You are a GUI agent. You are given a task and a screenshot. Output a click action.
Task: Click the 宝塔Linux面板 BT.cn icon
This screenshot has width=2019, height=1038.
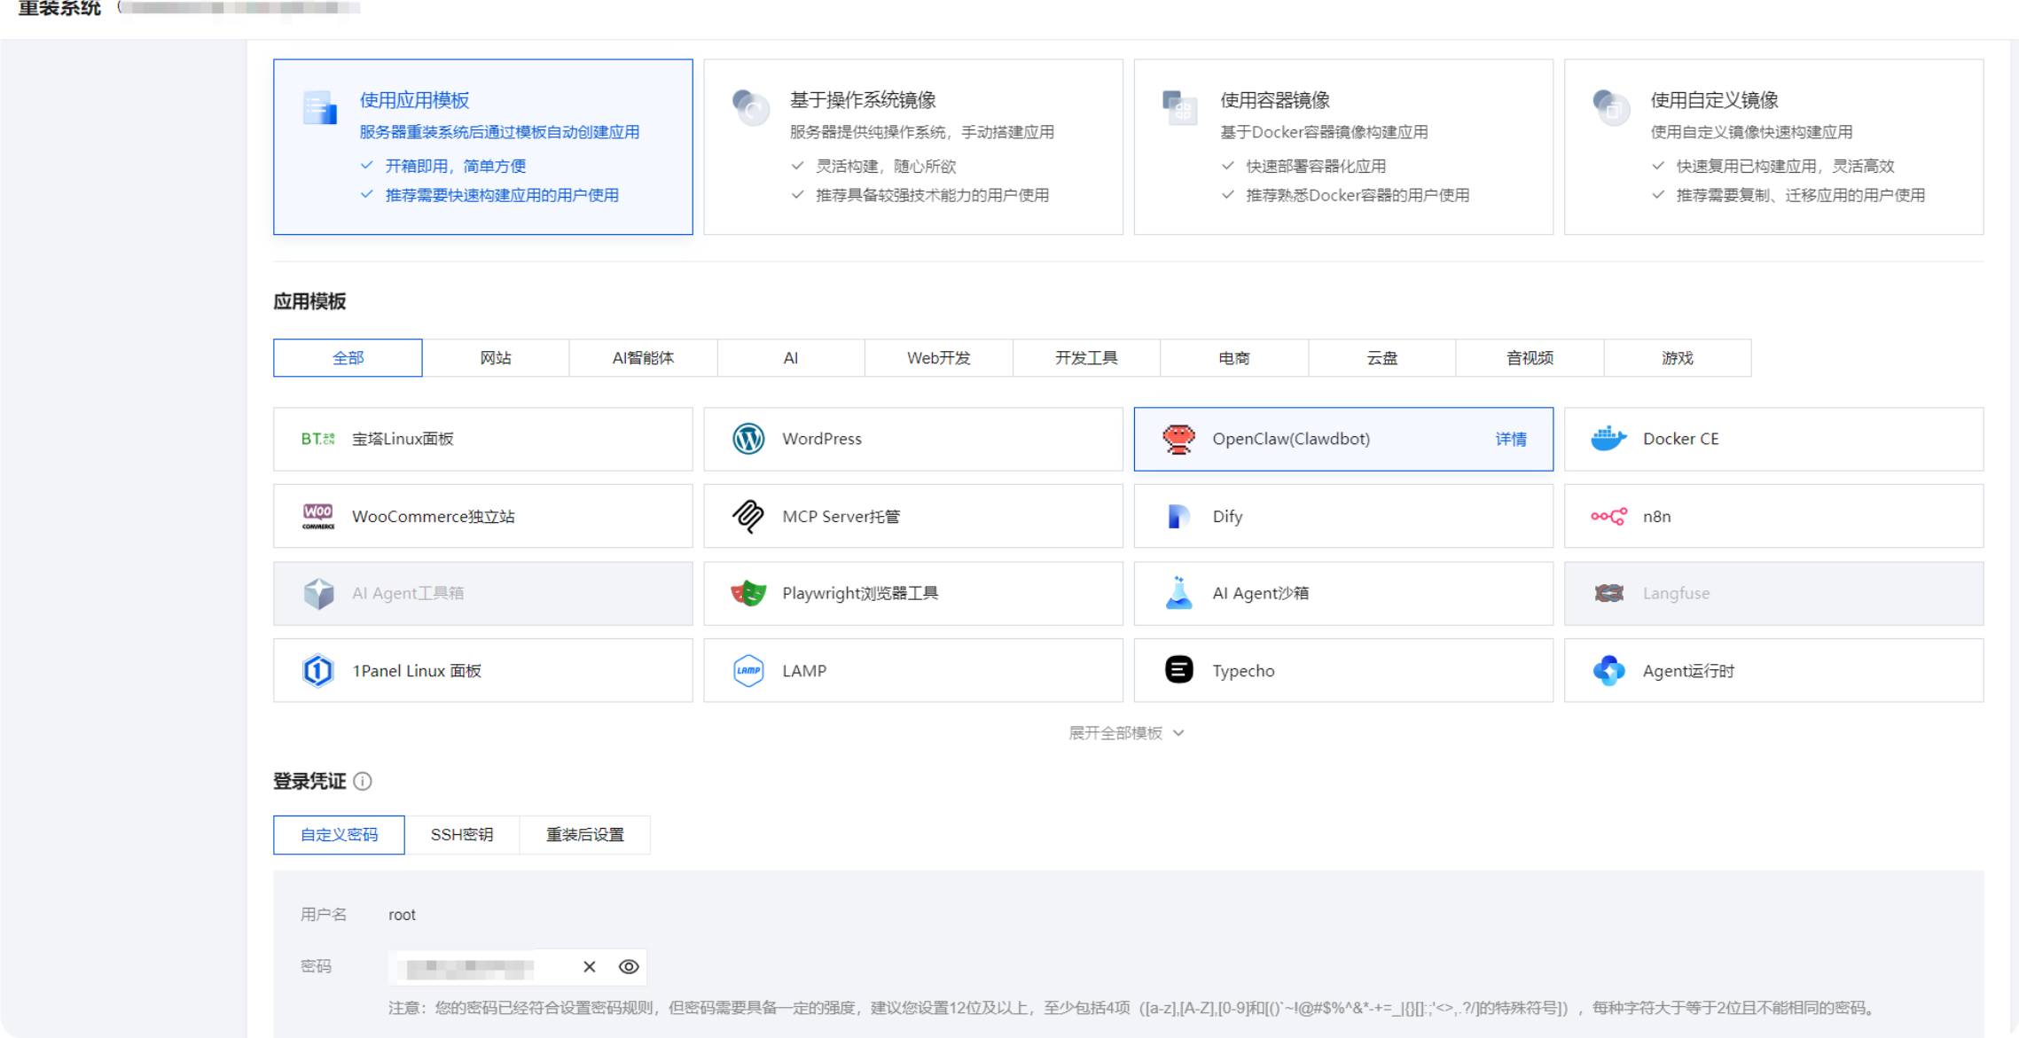pos(318,438)
